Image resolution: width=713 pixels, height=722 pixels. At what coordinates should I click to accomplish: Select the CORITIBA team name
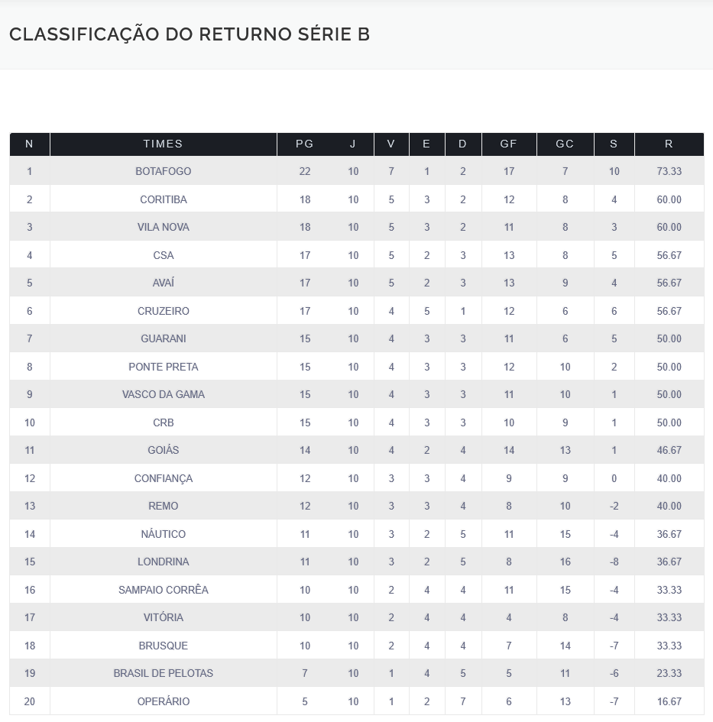pyautogui.click(x=163, y=199)
